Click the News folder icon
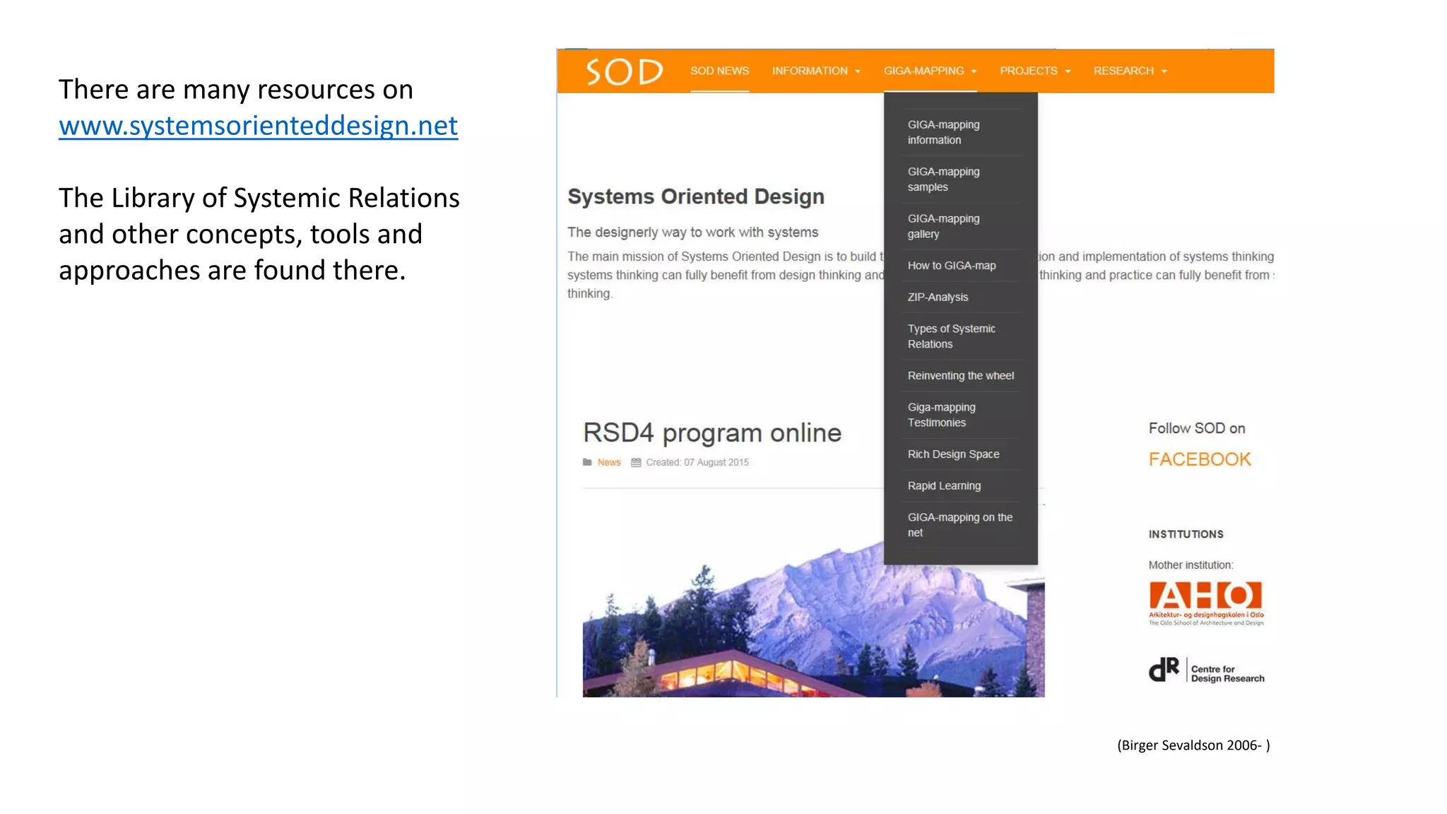 pyautogui.click(x=587, y=462)
